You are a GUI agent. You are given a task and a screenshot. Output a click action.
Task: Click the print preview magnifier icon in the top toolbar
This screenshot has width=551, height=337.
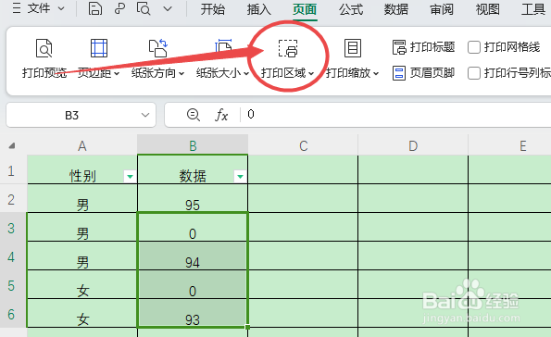144,8
